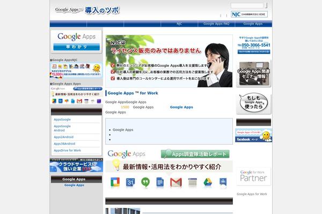
Task: Click the Google Sites icon
Action: pos(193,182)
